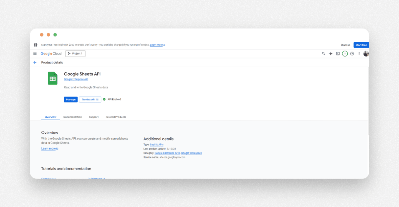Switch to the Overview tab
The width and height of the screenshot is (399, 207).
pyautogui.click(x=51, y=117)
